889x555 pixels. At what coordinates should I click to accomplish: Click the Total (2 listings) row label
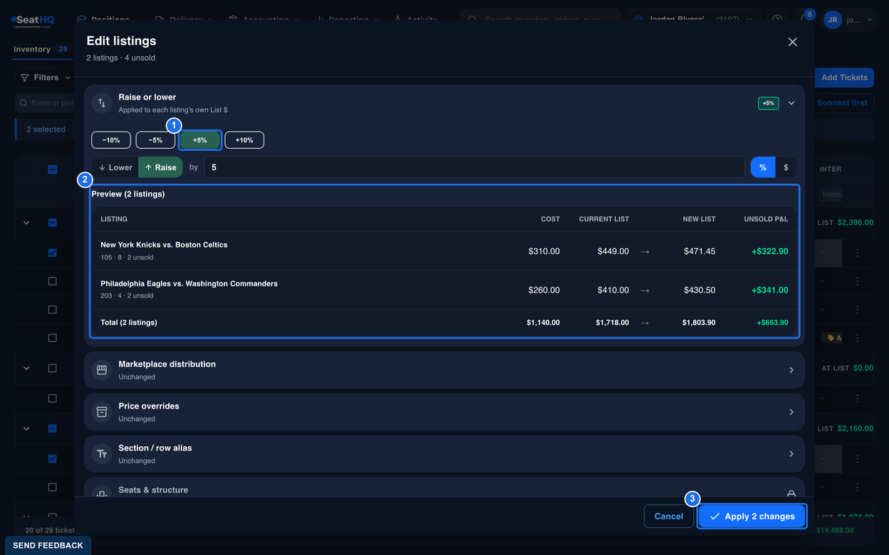pos(129,322)
